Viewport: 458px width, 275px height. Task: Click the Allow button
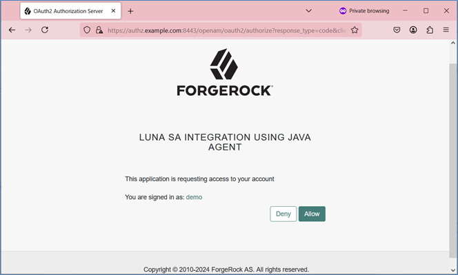pyautogui.click(x=312, y=214)
